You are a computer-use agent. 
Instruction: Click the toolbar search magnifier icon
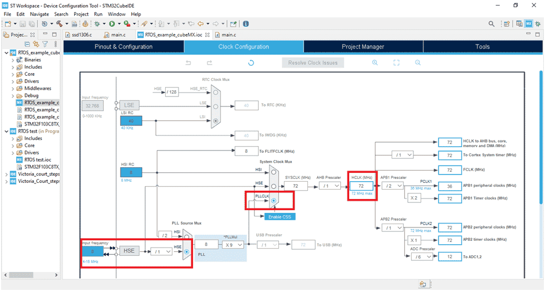coord(491,24)
